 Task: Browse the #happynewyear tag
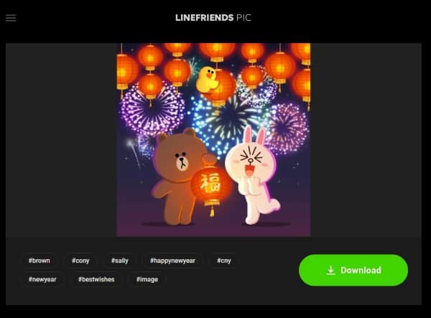[x=172, y=261]
